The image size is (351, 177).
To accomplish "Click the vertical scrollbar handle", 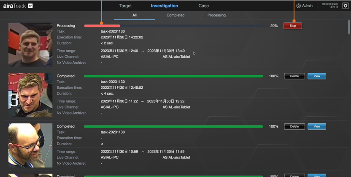I will point(349,27).
